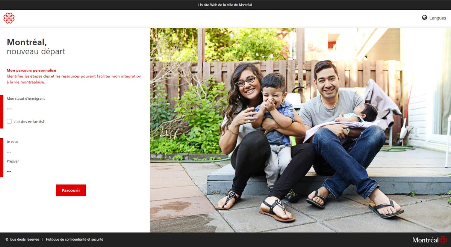451x247 pixels.
Task: Click the globe icon beside Langues
Action: pyautogui.click(x=424, y=18)
